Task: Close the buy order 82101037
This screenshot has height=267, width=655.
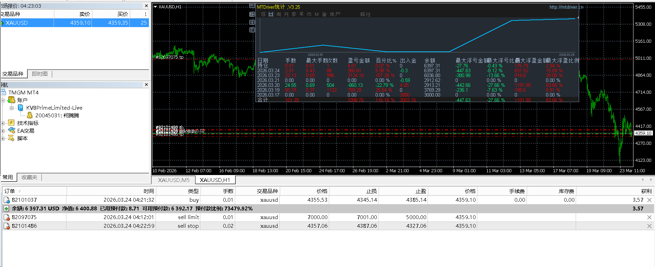Action: coord(649,200)
